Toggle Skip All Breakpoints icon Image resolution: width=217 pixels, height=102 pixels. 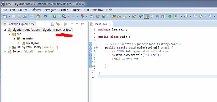[x=32, y=16]
